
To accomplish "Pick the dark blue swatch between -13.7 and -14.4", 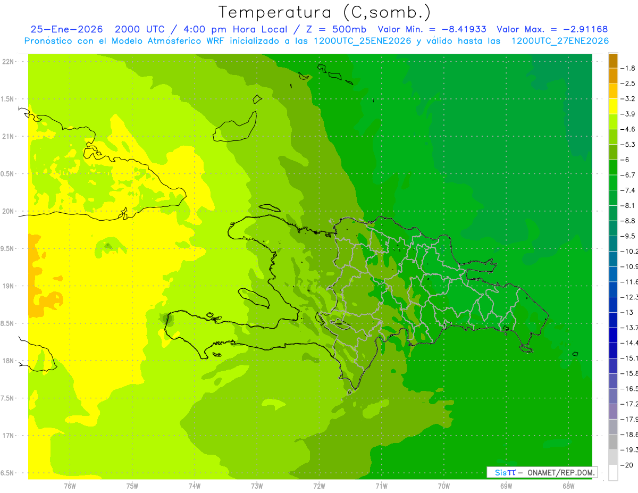I will click(x=613, y=335).
